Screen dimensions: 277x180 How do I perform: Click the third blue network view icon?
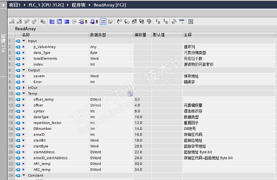point(67,22)
